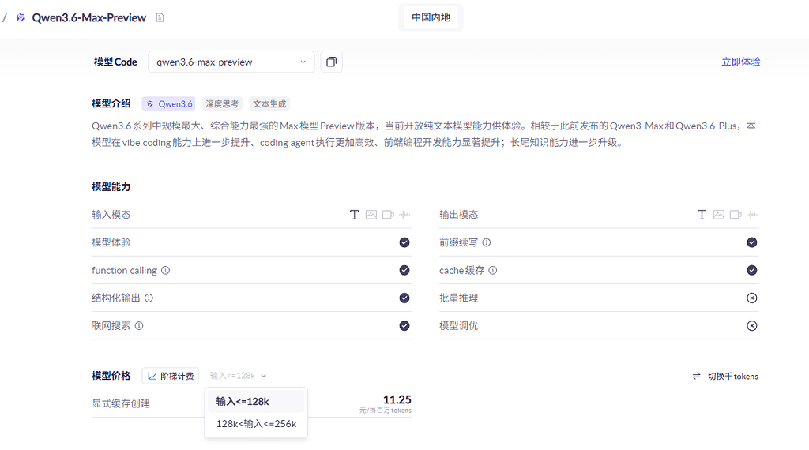Click the 批量推理 label
809x450 pixels.
459,298
